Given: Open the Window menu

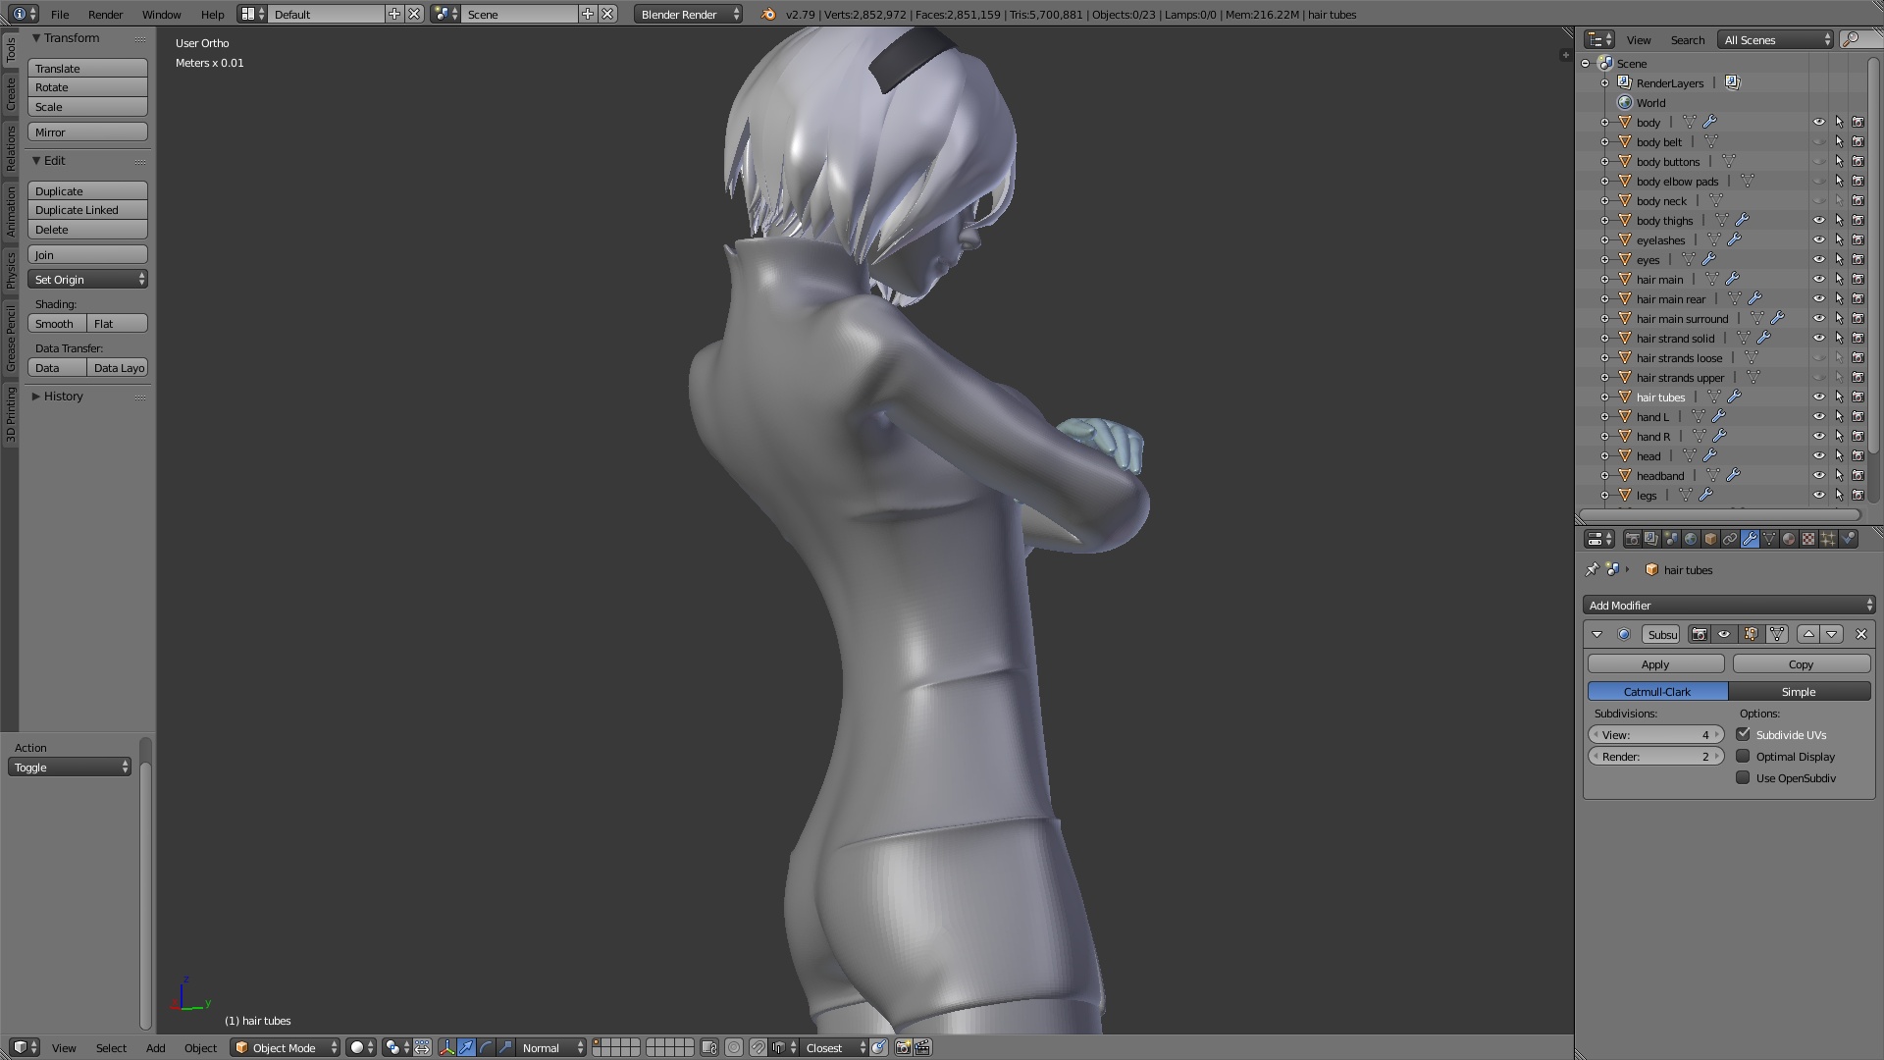Looking at the screenshot, I should (x=161, y=14).
